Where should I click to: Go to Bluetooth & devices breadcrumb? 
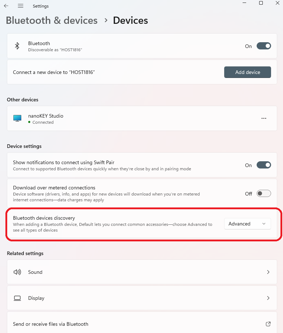point(52,21)
